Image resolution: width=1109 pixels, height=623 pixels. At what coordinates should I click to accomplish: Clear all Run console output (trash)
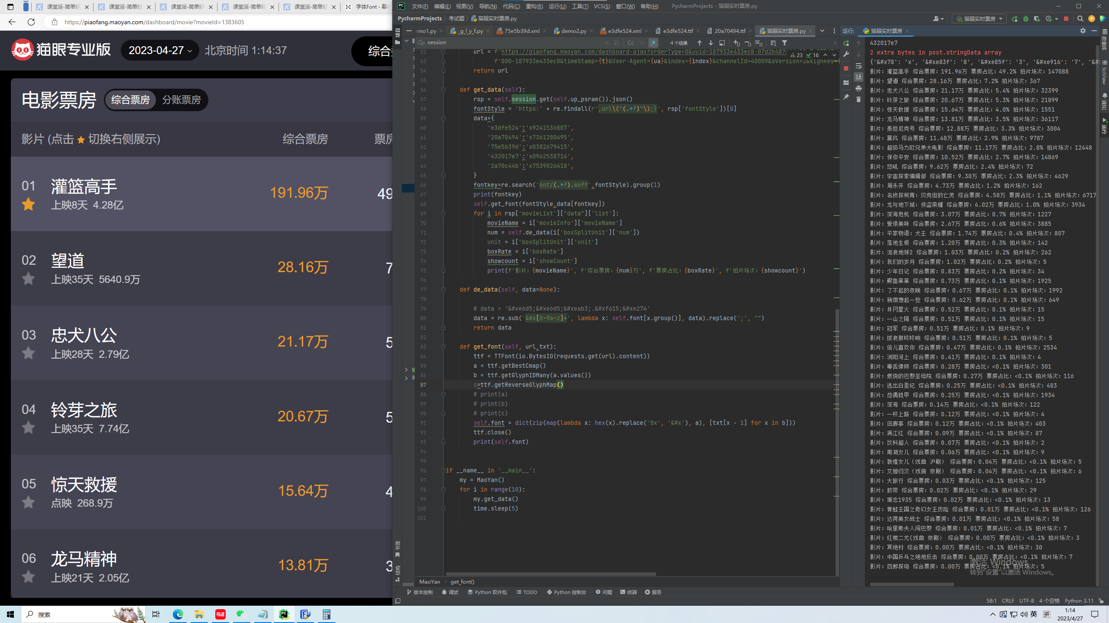859,100
